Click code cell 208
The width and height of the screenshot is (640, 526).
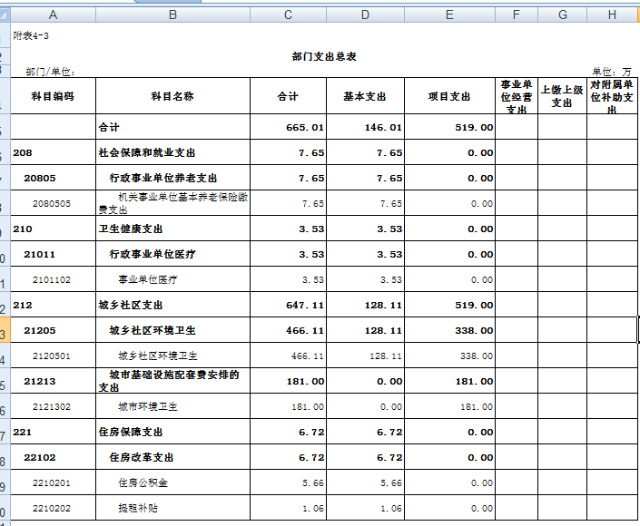53,152
